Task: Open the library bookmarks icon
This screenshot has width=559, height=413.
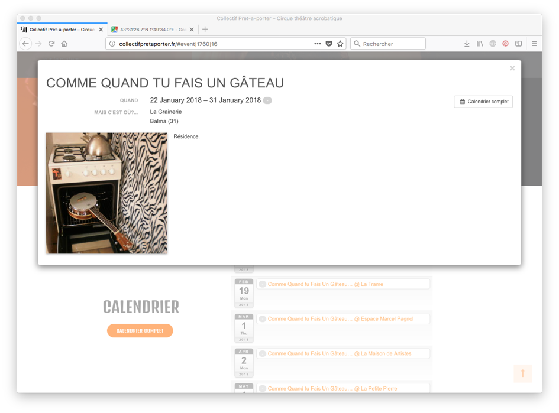Action: pos(480,44)
